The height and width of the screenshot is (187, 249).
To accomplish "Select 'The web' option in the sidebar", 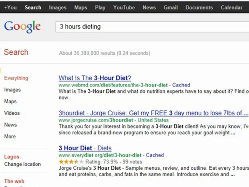I will click(14, 181).
